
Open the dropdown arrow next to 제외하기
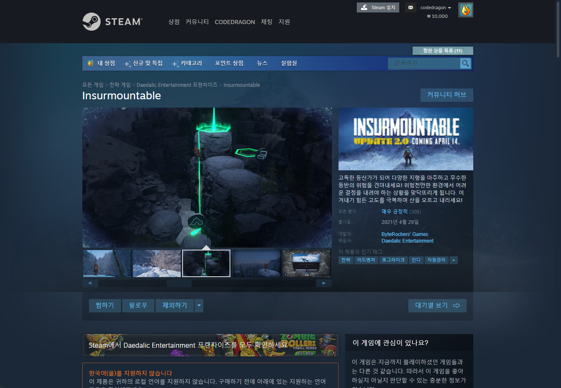point(199,306)
